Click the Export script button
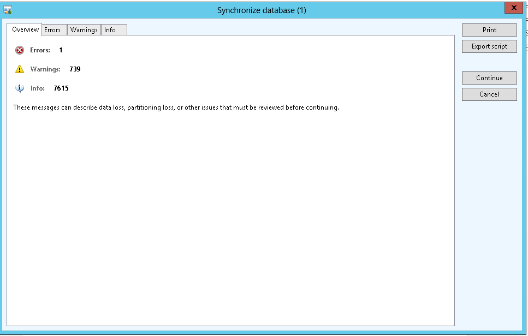The width and height of the screenshot is (528, 336). 489,46
